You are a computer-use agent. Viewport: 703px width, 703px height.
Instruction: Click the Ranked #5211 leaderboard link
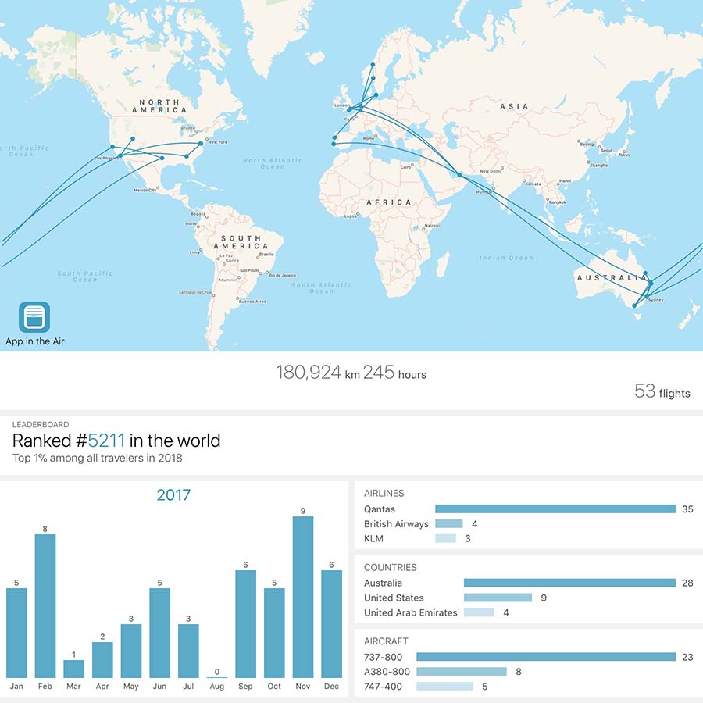coord(107,440)
